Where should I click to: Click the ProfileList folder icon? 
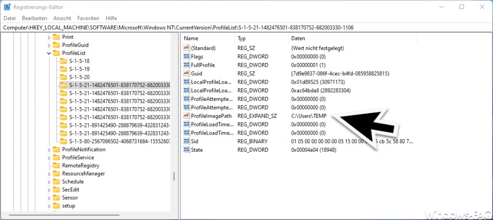(56, 53)
